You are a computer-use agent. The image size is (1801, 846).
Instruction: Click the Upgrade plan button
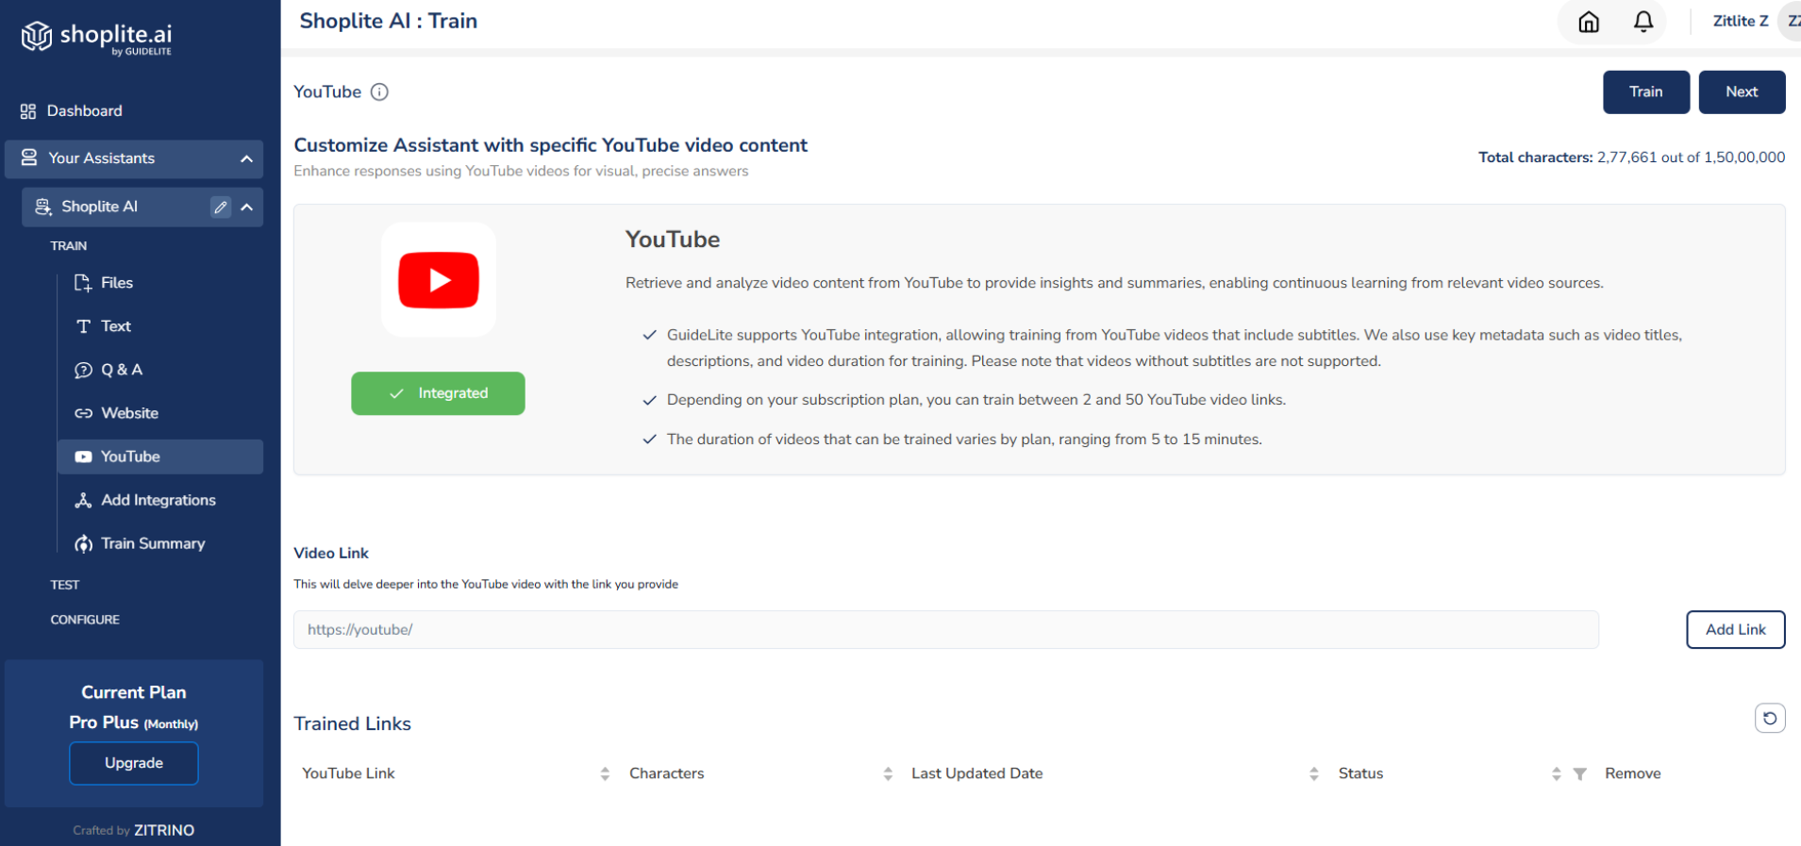coord(134,763)
